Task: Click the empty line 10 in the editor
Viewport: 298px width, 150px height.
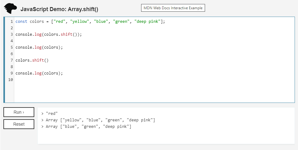Action: [93, 80]
